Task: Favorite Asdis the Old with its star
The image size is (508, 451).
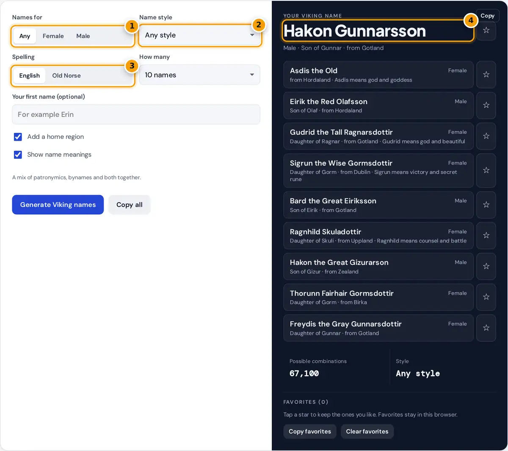Action: (x=486, y=75)
